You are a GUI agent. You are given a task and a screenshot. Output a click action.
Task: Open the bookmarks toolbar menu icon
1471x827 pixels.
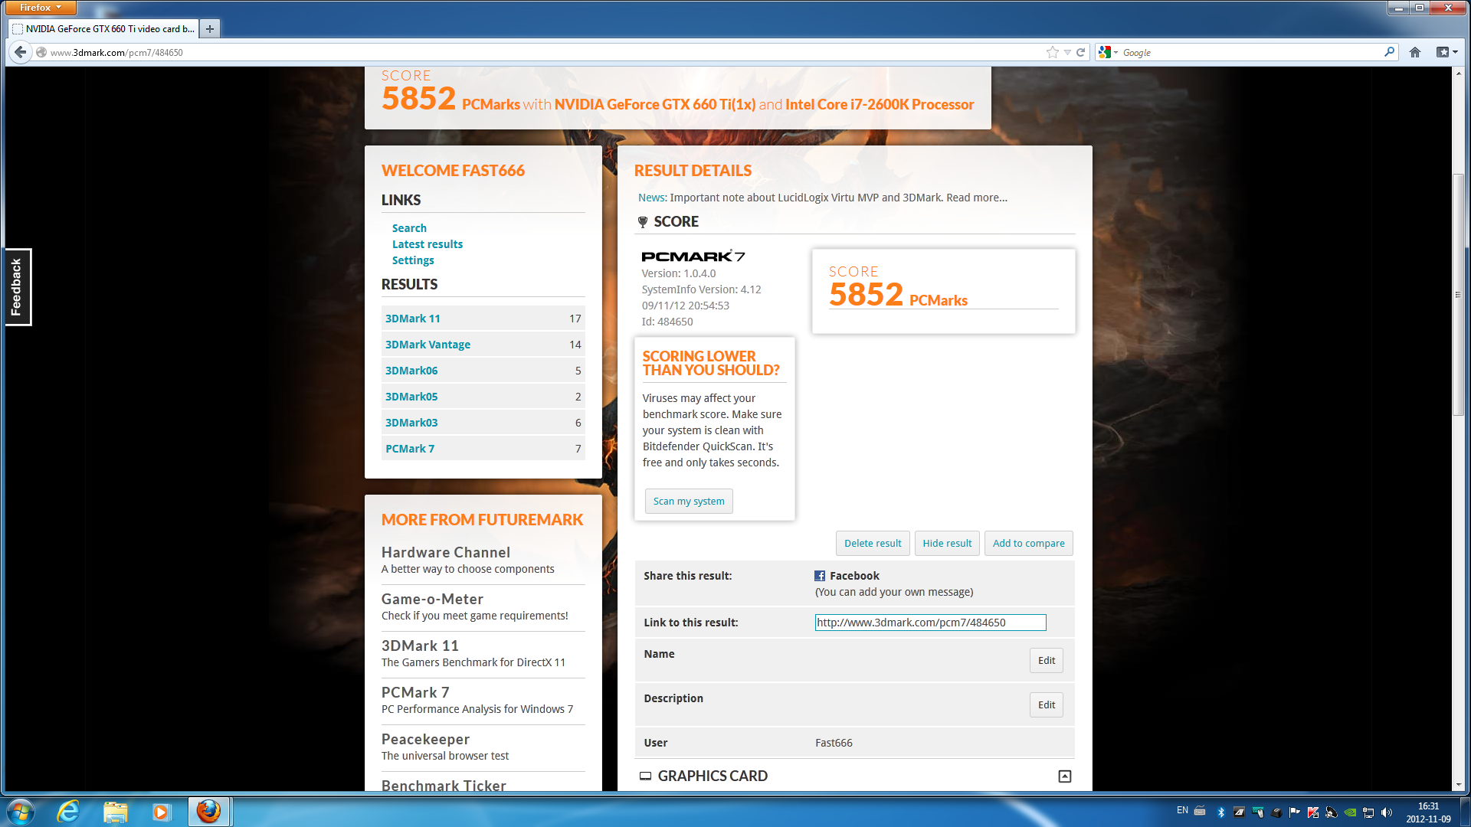point(1446,52)
